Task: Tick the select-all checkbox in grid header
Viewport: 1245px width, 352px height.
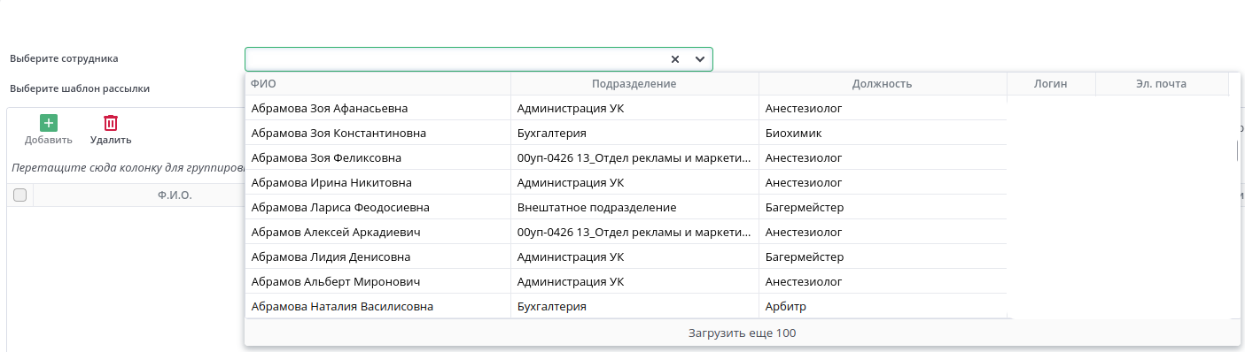Action: coord(19,195)
